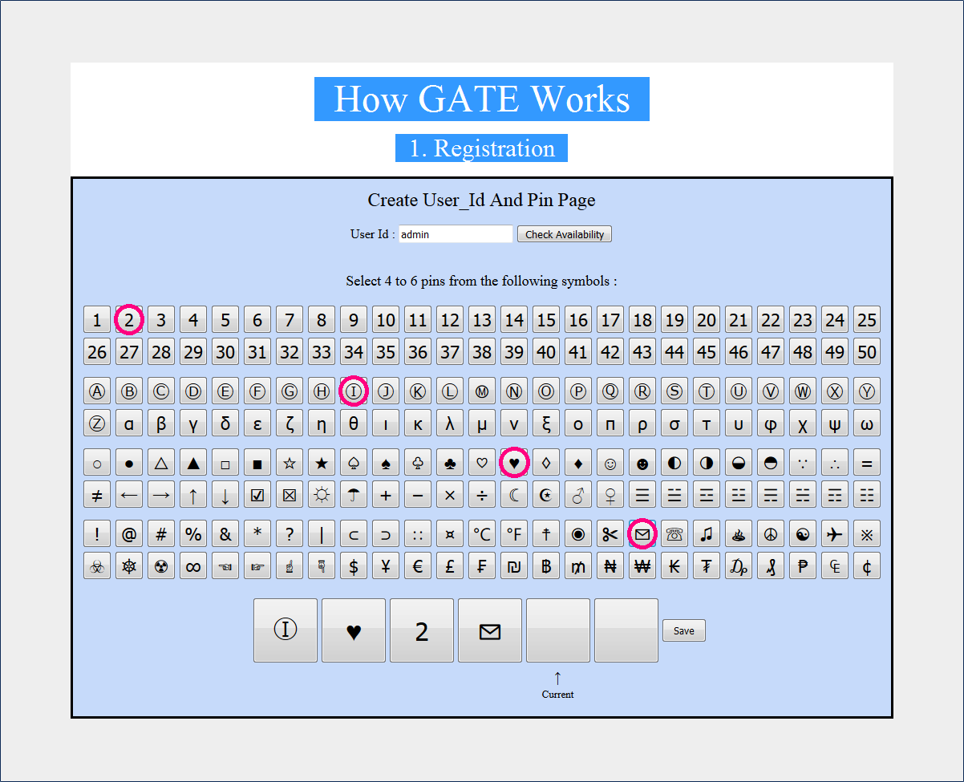The width and height of the screenshot is (964, 782).
Task: Click the yin-yang symbol
Action: [803, 533]
